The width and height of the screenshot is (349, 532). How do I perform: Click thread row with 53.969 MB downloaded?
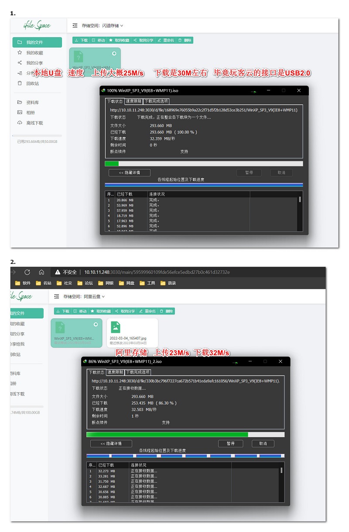click(x=202, y=205)
